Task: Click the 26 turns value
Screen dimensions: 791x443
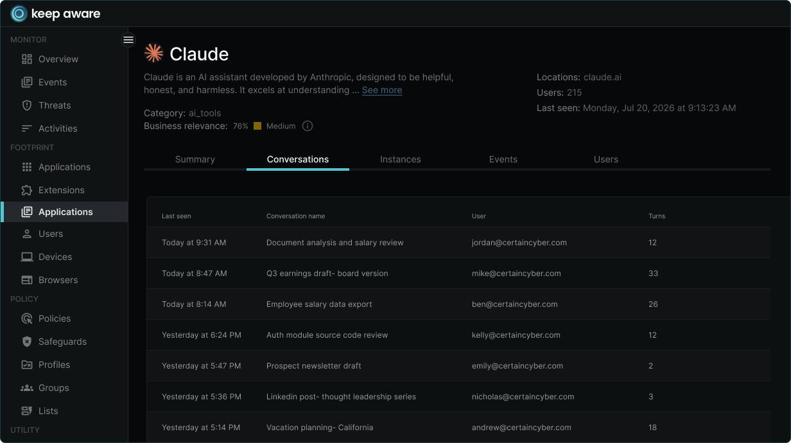Action: click(x=654, y=304)
